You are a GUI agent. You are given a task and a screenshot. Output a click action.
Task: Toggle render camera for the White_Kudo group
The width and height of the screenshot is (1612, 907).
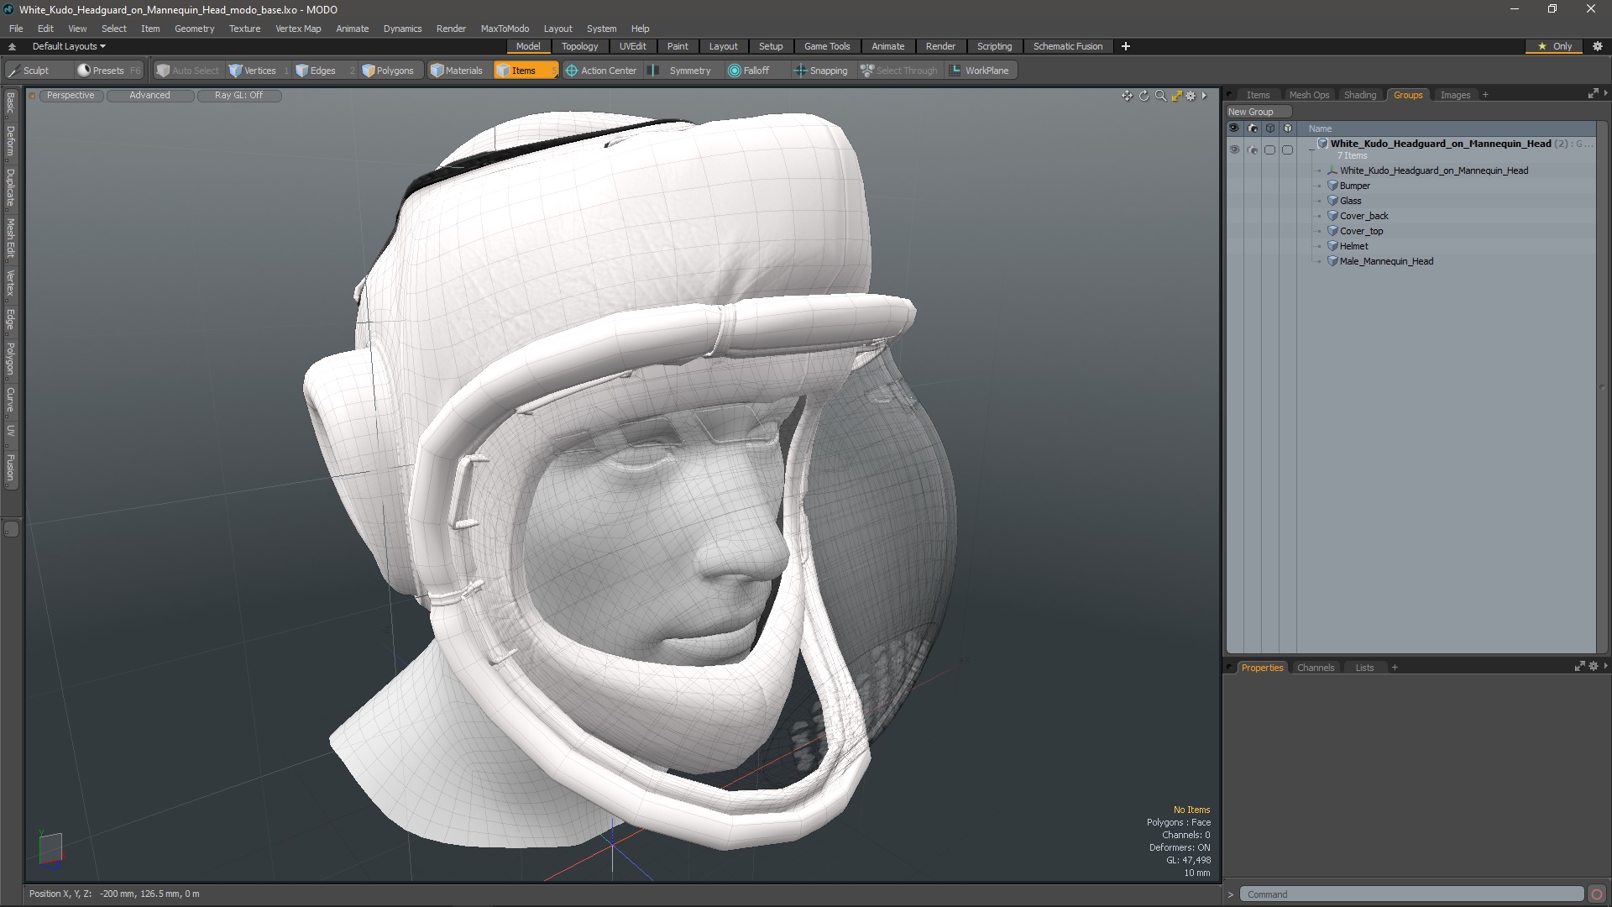[x=1252, y=149]
